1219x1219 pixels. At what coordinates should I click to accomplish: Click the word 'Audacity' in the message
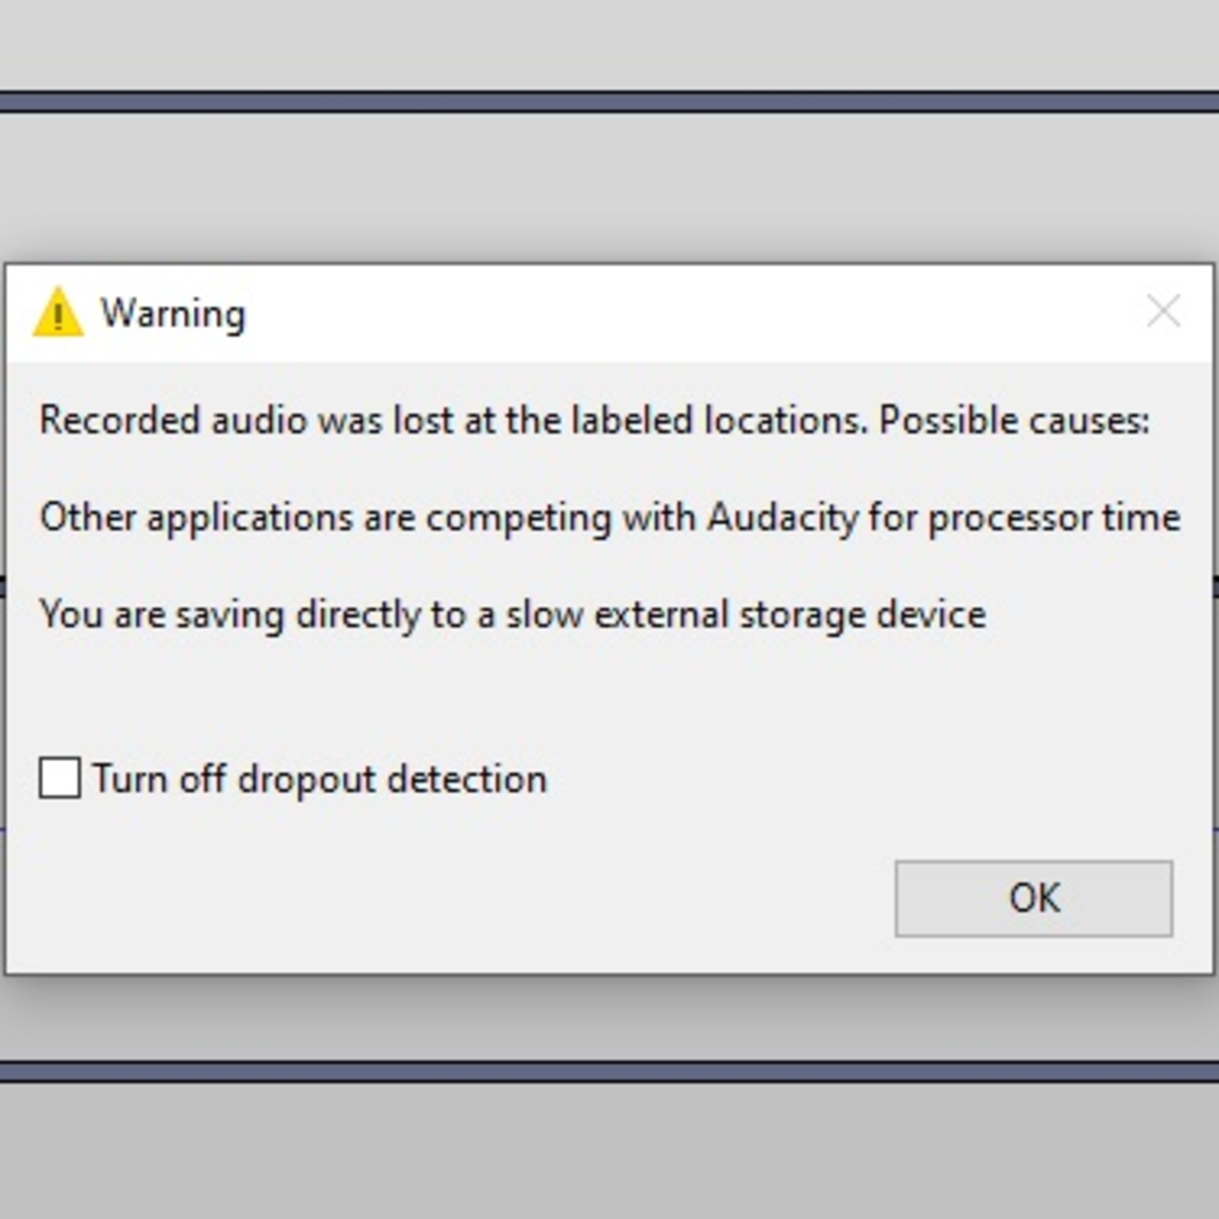click(782, 518)
